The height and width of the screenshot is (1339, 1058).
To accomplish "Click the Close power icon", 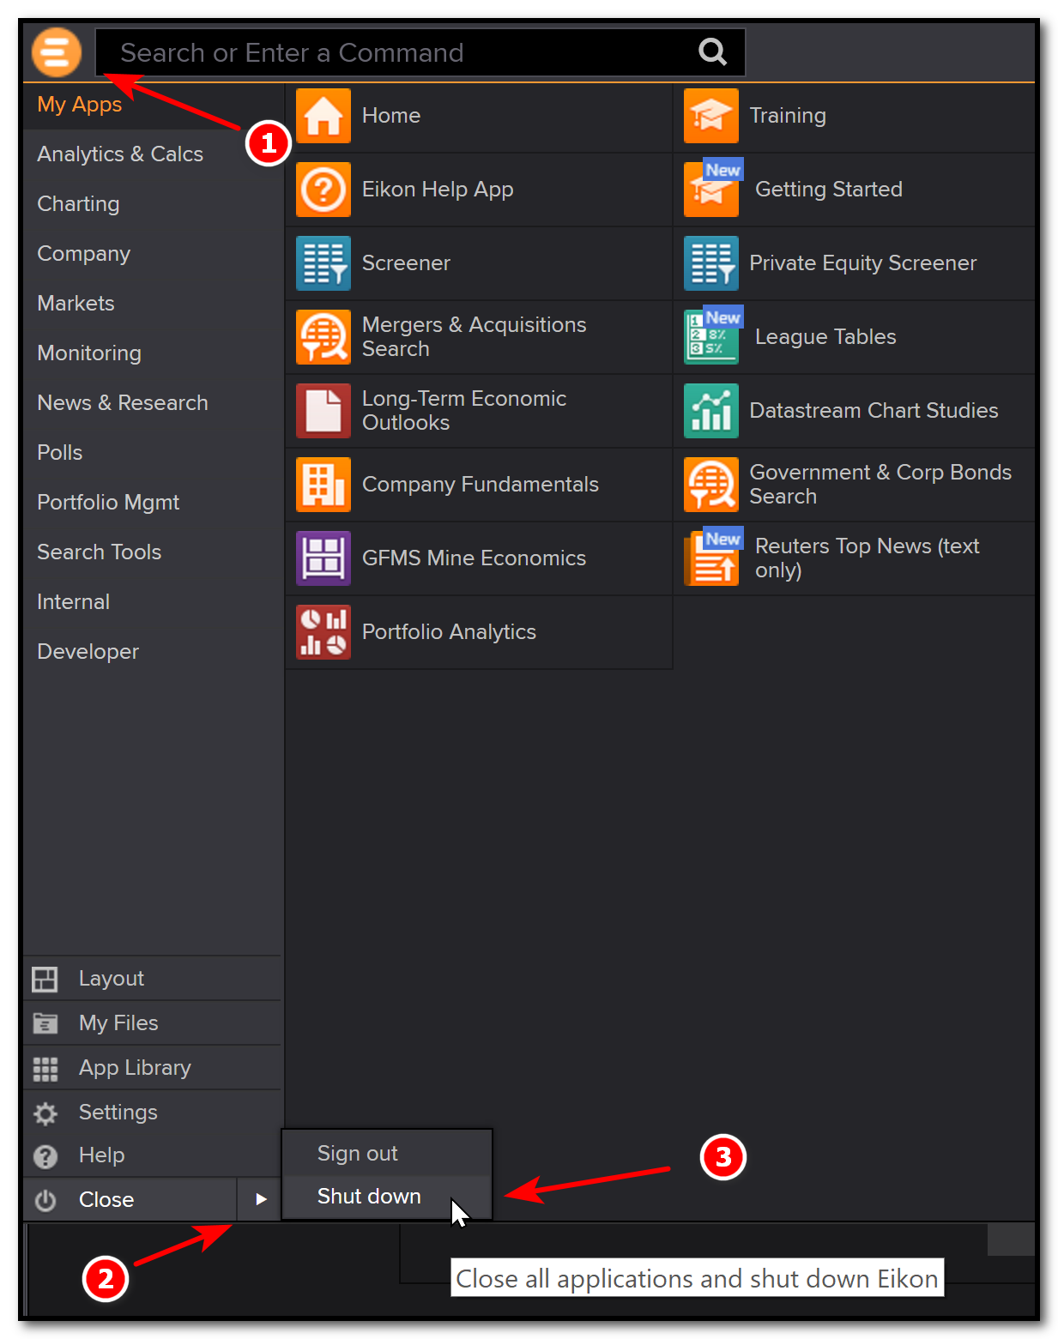I will click(45, 1200).
